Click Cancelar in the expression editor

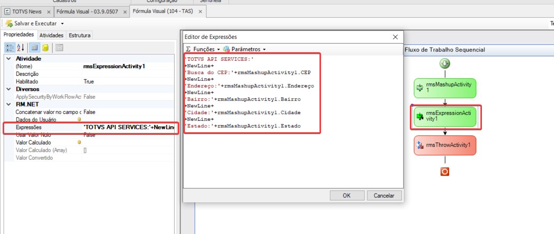(384, 196)
